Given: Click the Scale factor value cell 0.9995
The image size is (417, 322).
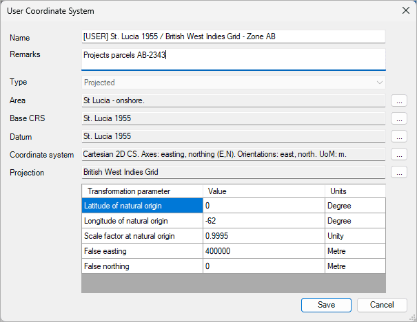Looking at the screenshot, I should click(263, 236).
